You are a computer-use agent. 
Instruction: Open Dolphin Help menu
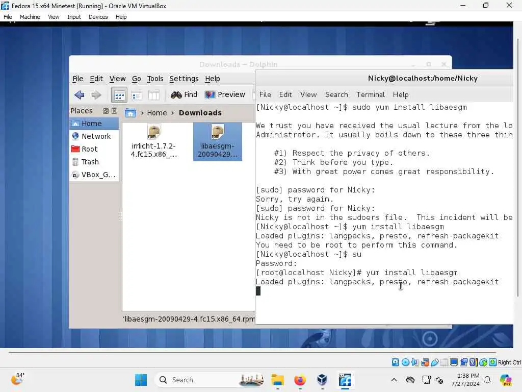pyautogui.click(x=213, y=79)
